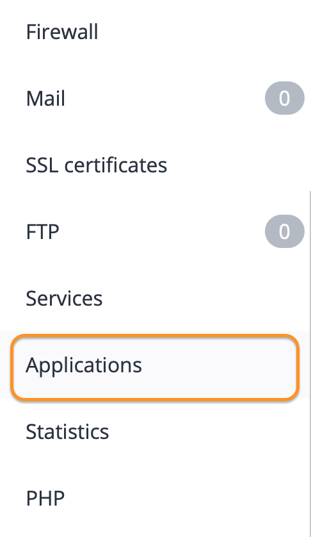Click the Mail count badge showing 0
311x537 pixels.
[284, 98]
